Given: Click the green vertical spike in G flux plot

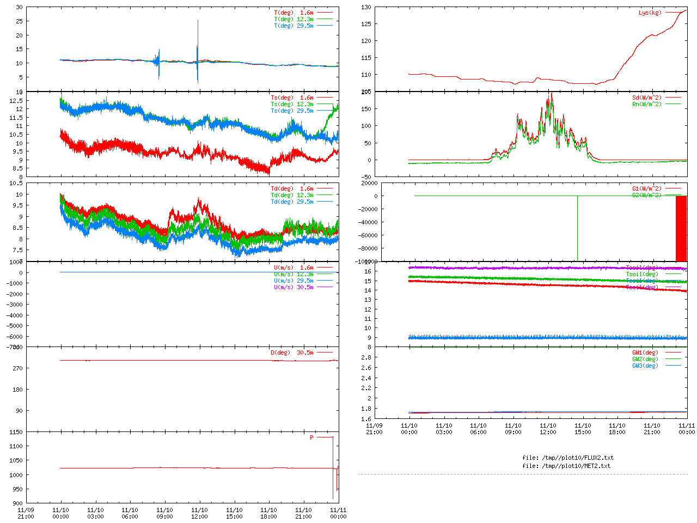Looking at the screenshot, I should [x=577, y=228].
